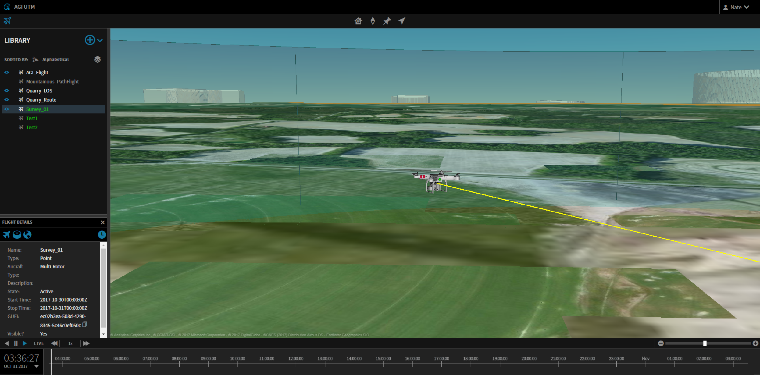Click the compass north icon
Screen dimensions: 760x375
(x=372, y=21)
